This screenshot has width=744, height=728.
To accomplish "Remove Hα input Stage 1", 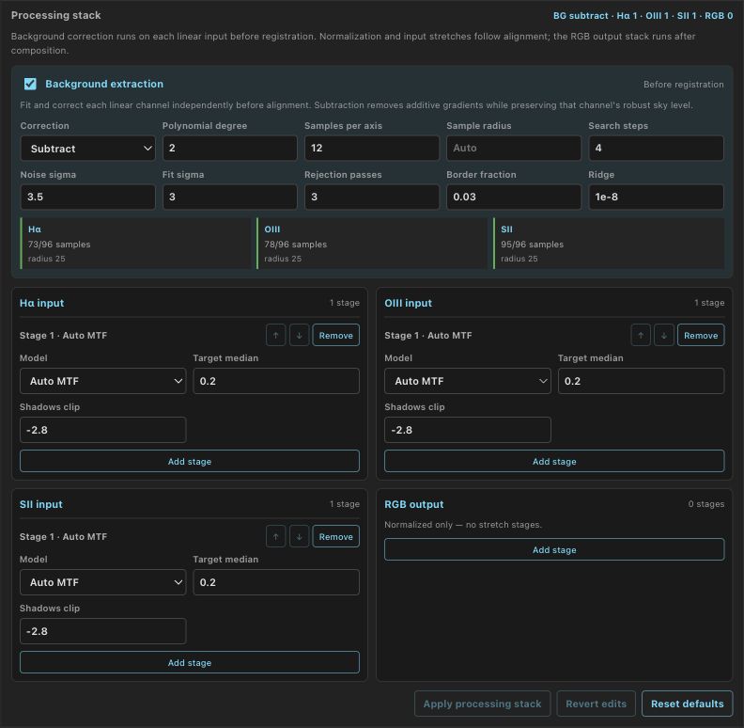I will 336,335.
